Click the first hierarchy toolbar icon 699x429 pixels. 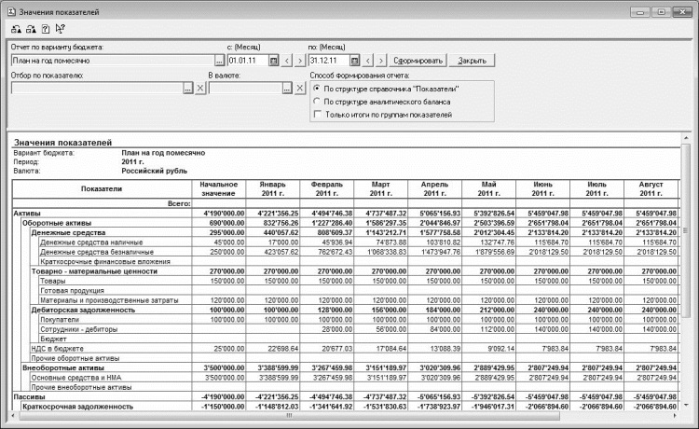coord(16,30)
